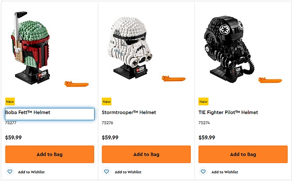The height and width of the screenshot is (181, 293).
Task: Open the Boba Fett Helmet product title link
Action: pos(28,112)
